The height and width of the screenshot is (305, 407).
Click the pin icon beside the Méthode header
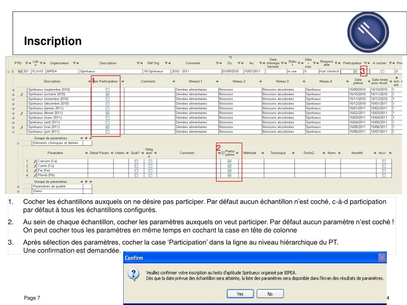pos(262,153)
